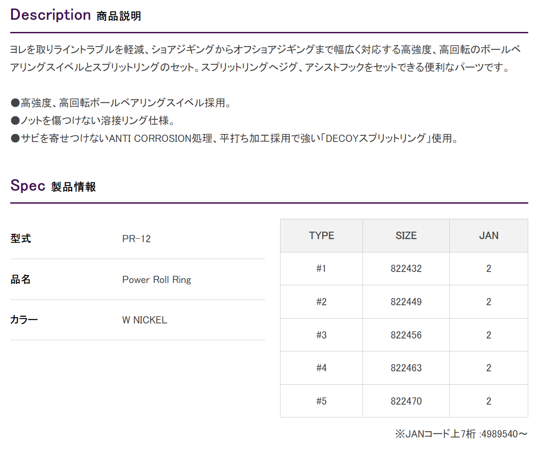Click the 822456 table cell
The width and height of the screenshot is (534, 457).
click(x=406, y=335)
